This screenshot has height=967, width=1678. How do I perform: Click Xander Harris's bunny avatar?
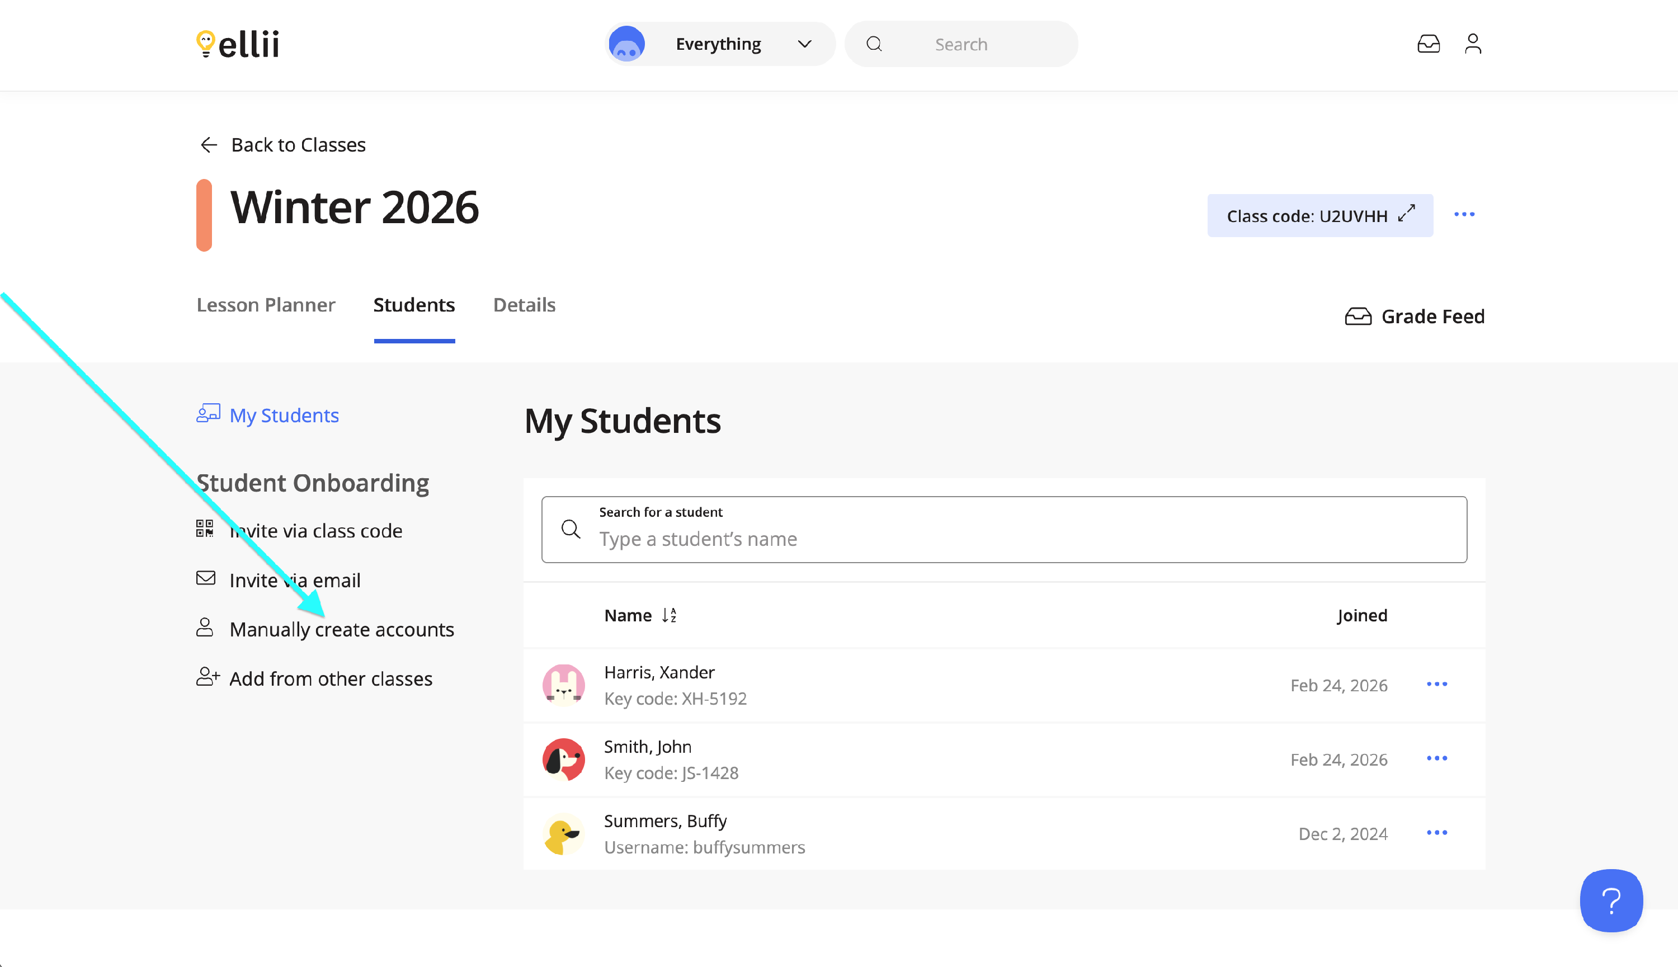563,685
